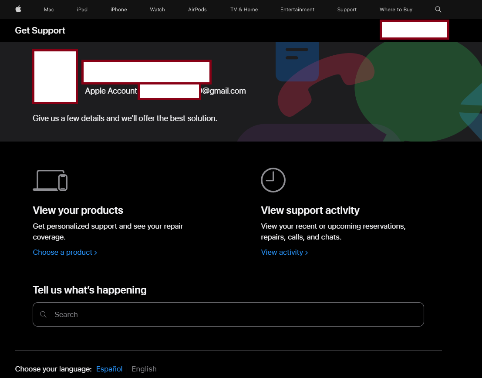This screenshot has width=482, height=378.
Task: Click the Choose your language label
Action: [x=53, y=369]
